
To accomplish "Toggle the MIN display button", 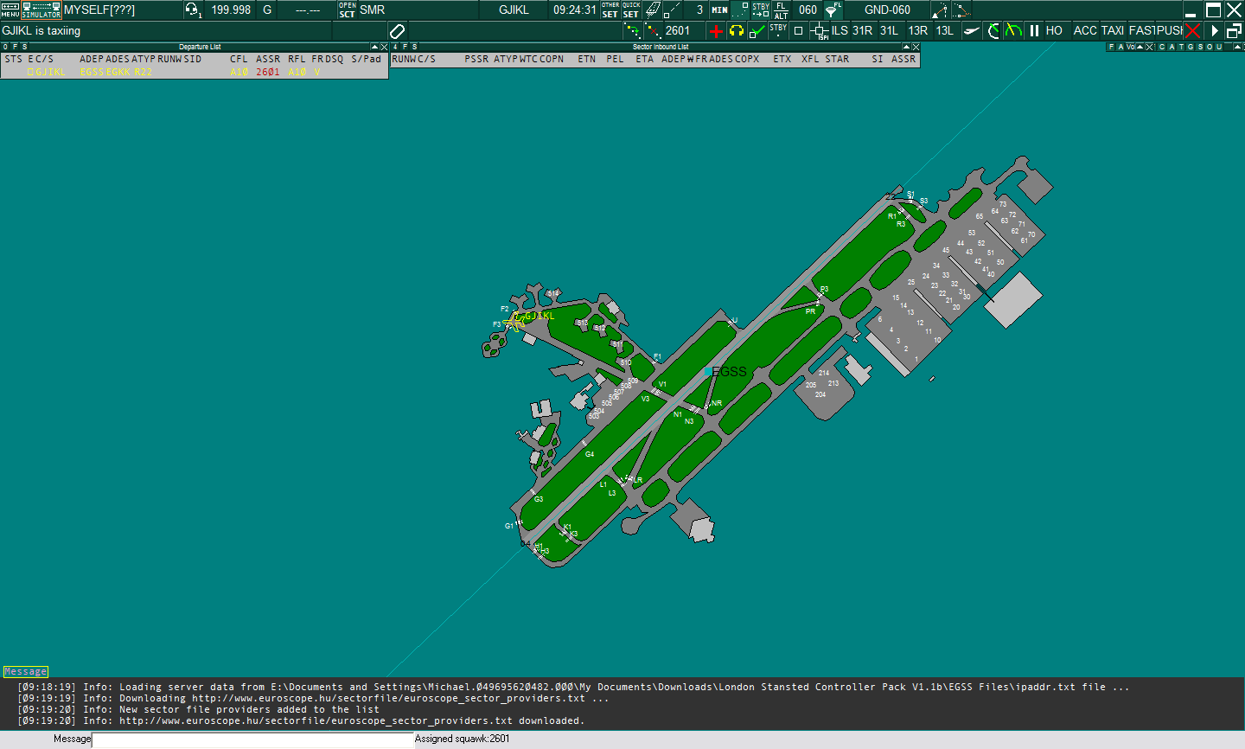I will pos(719,10).
